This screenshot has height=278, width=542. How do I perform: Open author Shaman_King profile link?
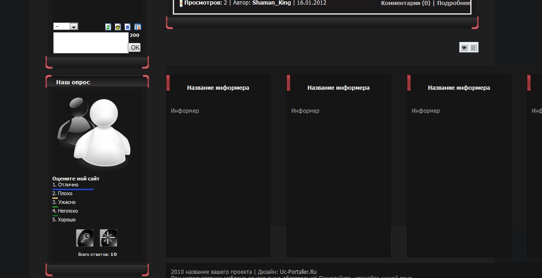pos(271,3)
